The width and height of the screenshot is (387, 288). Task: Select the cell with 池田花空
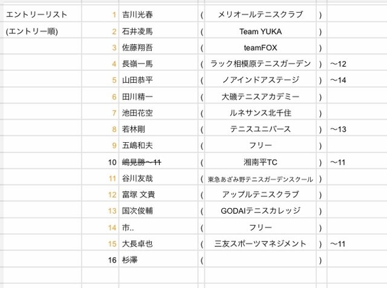(158, 113)
